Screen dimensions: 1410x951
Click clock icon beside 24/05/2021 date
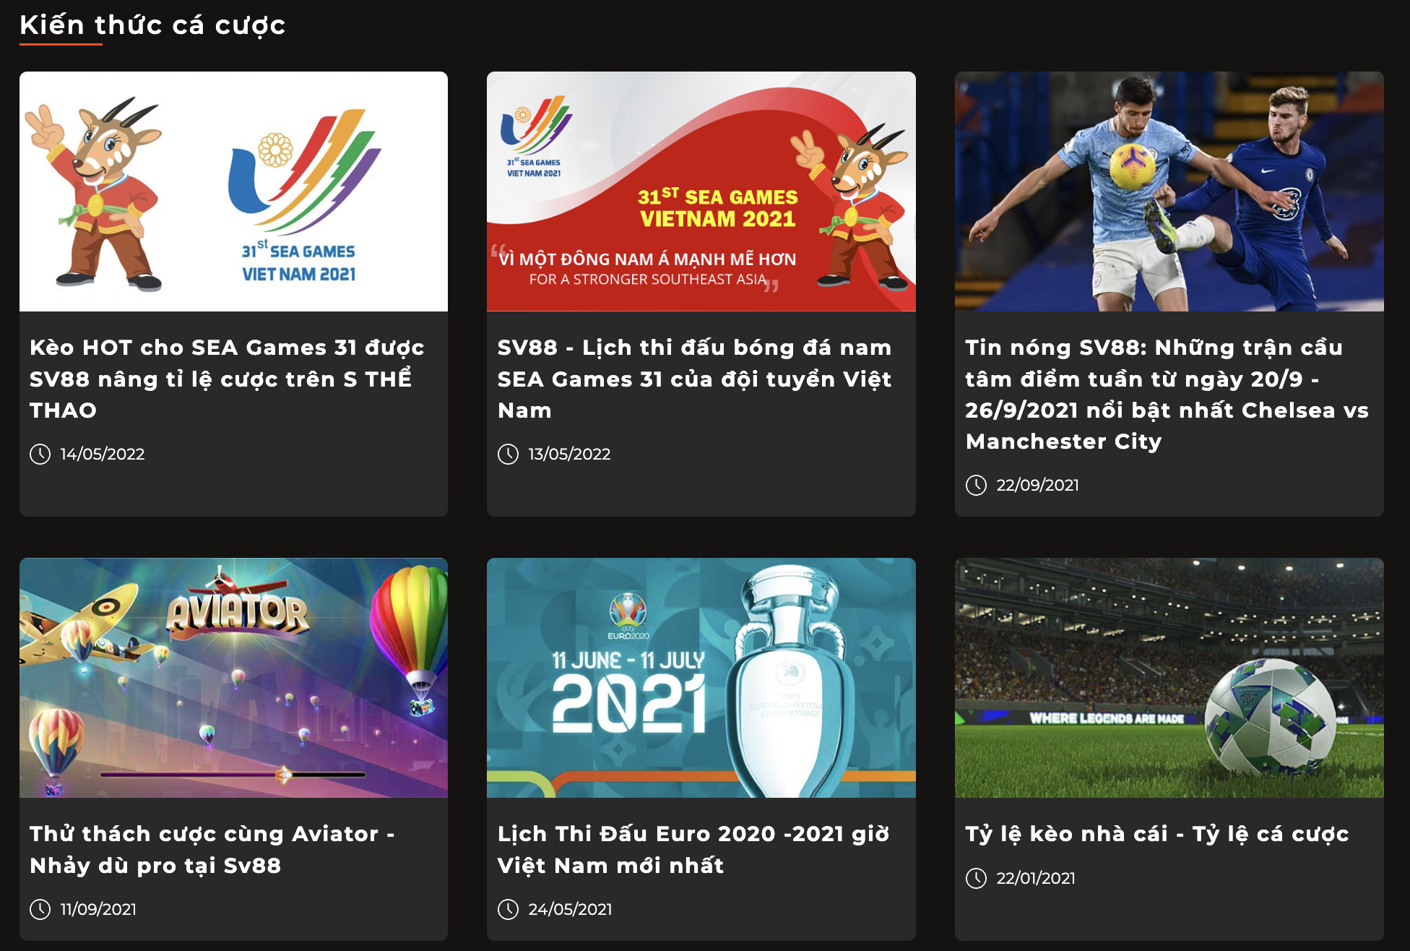tap(508, 909)
